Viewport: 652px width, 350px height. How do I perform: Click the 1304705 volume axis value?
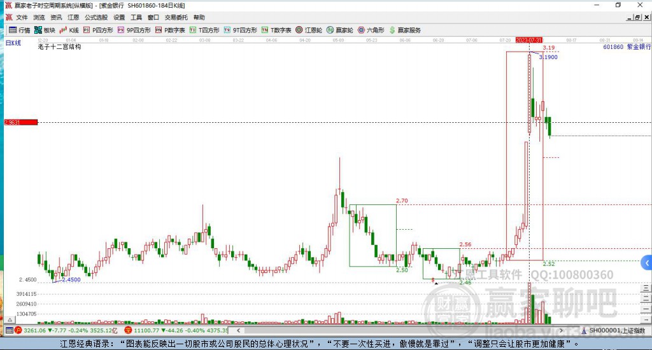26,314
